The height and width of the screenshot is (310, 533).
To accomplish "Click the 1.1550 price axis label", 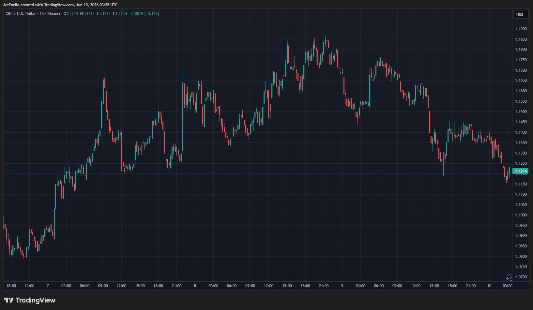I will pyautogui.click(x=521, y=101).
